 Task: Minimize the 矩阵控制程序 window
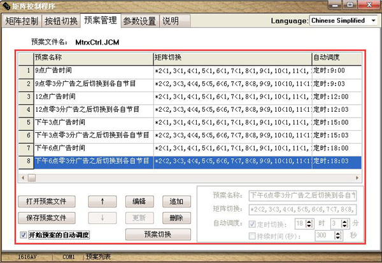point(335,5)
